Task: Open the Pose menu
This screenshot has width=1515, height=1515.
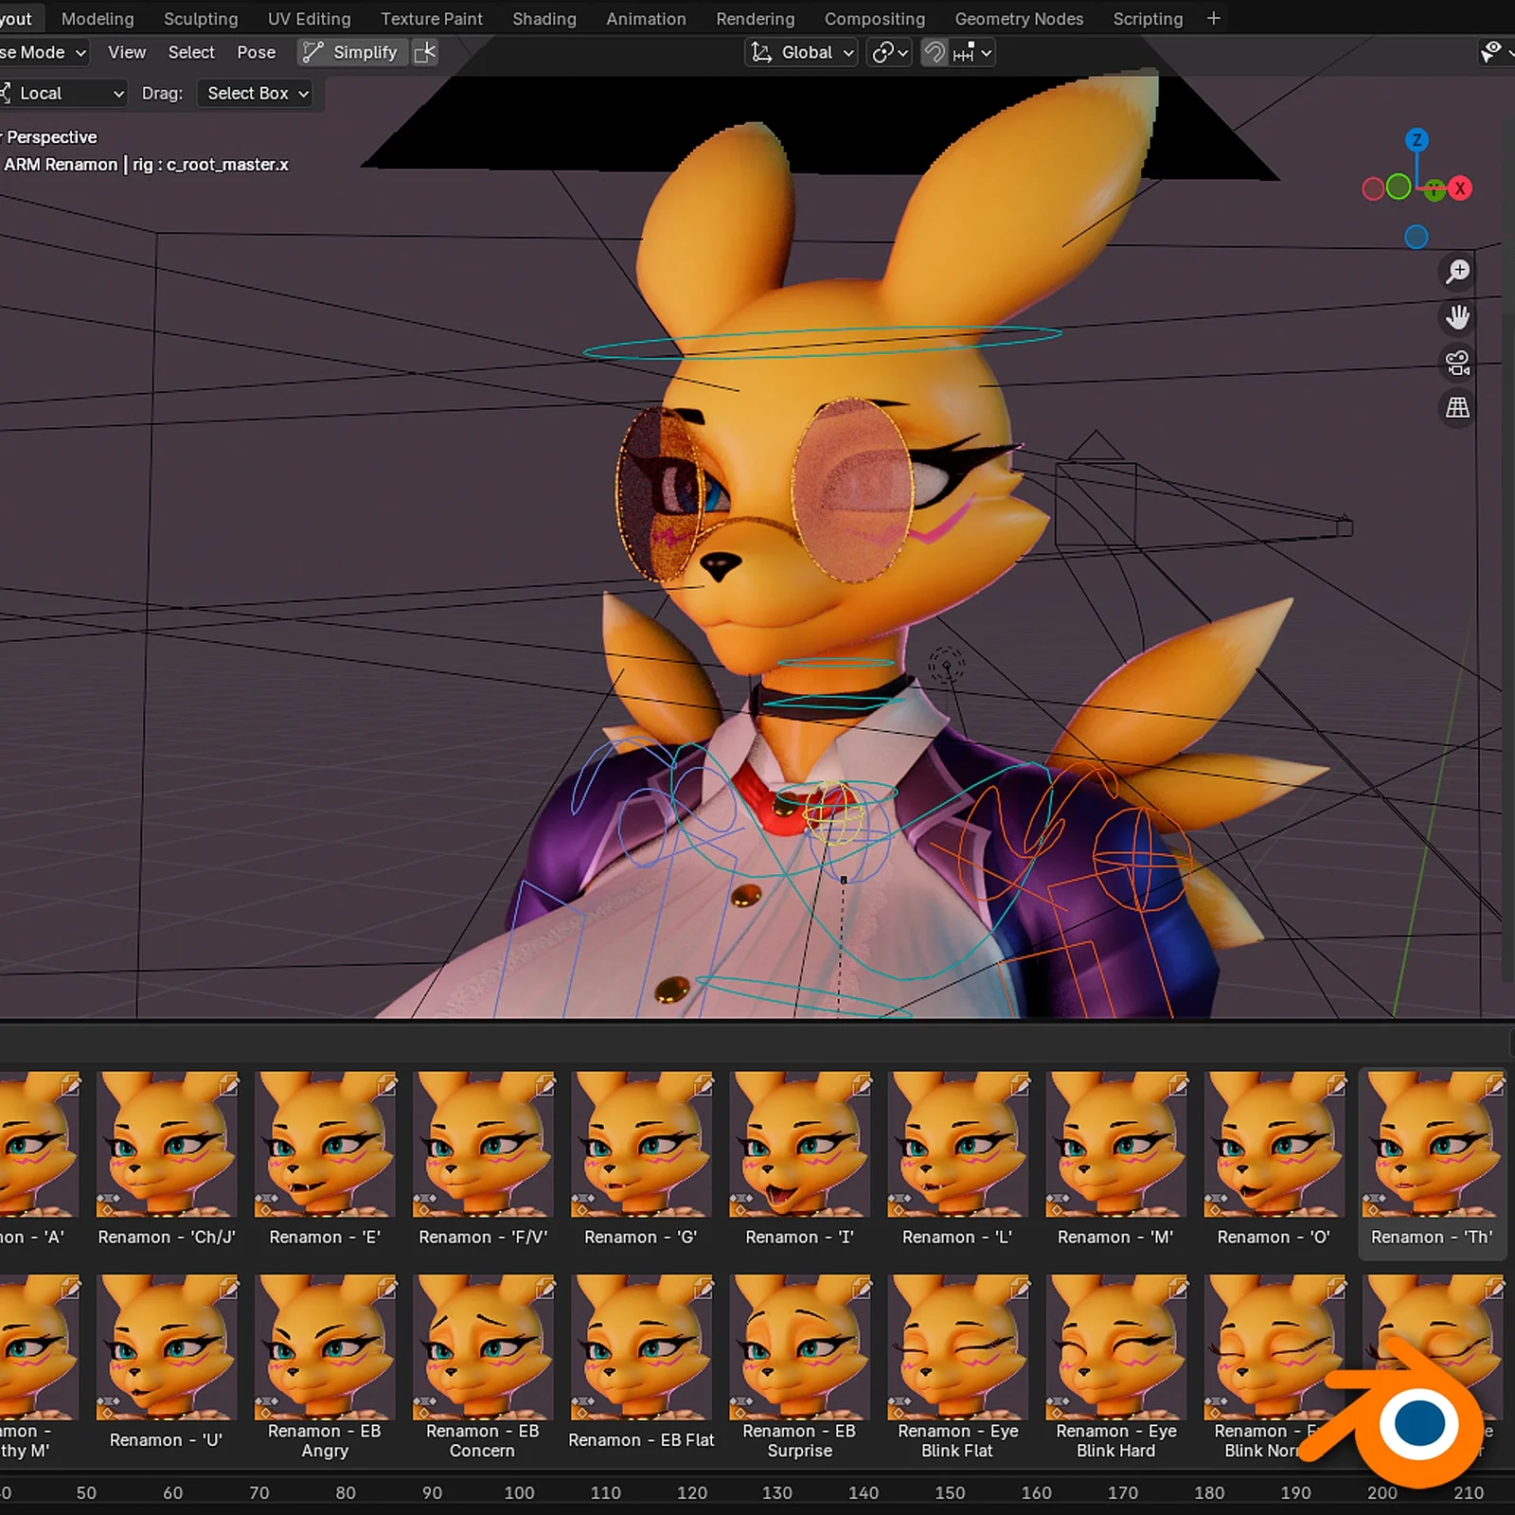Action: click(x=256, y=52)
